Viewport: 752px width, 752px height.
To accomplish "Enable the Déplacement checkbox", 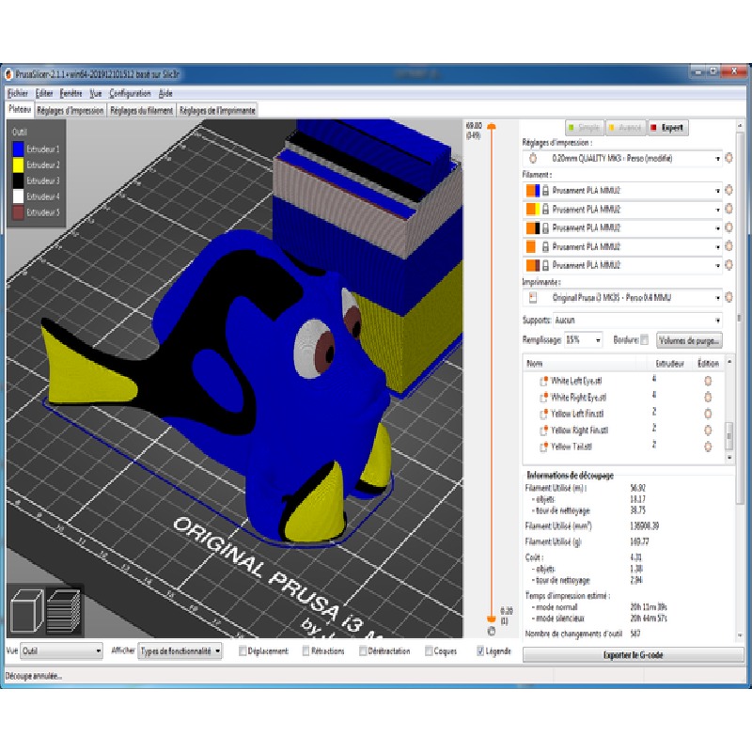I will point(243,650).
